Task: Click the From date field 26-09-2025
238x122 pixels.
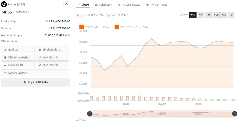Action: click(x=95, y=15)
